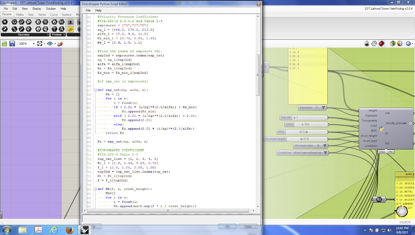Select the Box parameter icon

pos(38,22)
